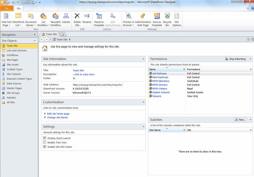Toggle Display Quick Launch checkbox

pos(45,138)
